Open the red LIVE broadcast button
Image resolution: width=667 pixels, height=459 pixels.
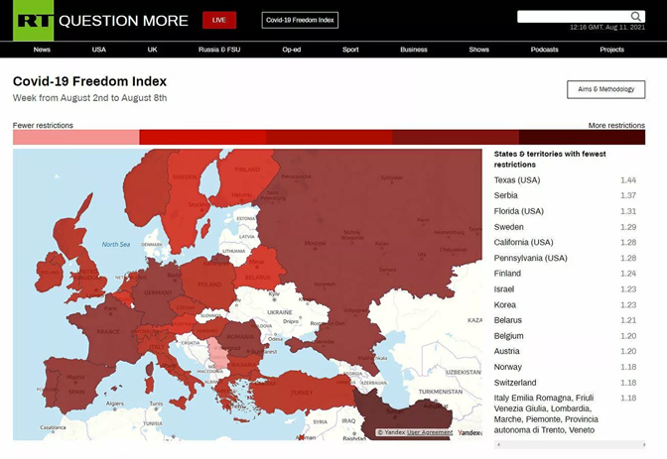coord(218,20)
